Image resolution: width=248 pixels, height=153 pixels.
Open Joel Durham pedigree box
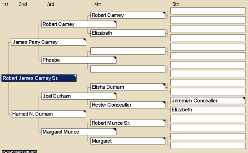pyautogui.click(x=79, y=96)
